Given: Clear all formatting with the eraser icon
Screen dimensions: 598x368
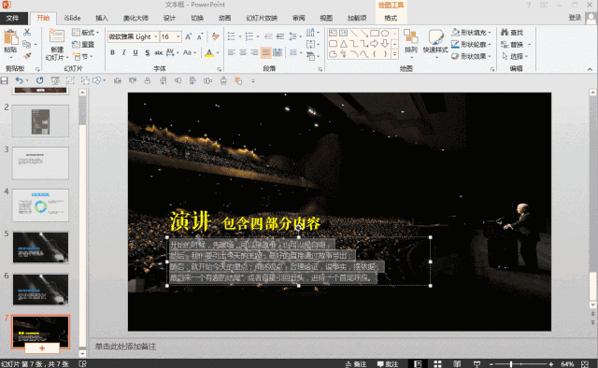Looking at the screenshot, I should pyautogui.click(x=216, y=36).
